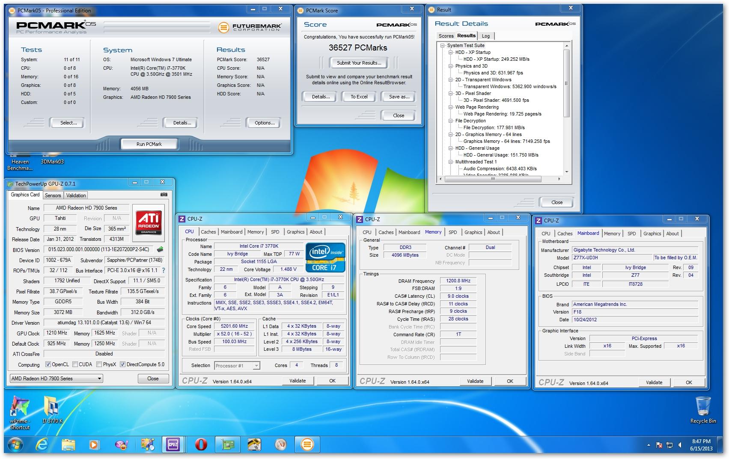Open Graphics tab in CPU-Z Mainboard window
Viewport: 729px width, 459px height.
[652, 234]
